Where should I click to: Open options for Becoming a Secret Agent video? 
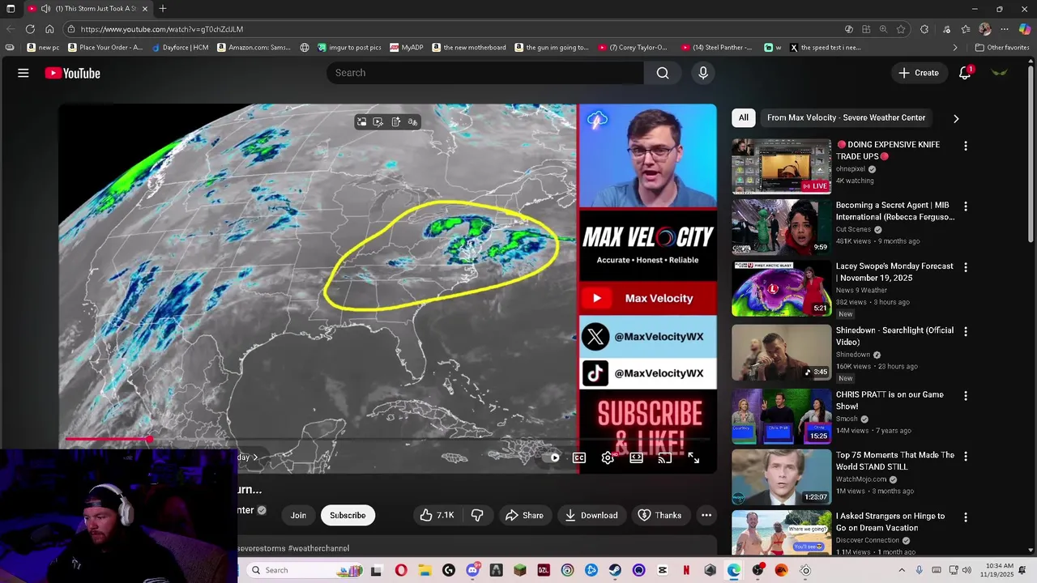pos(965,206)
